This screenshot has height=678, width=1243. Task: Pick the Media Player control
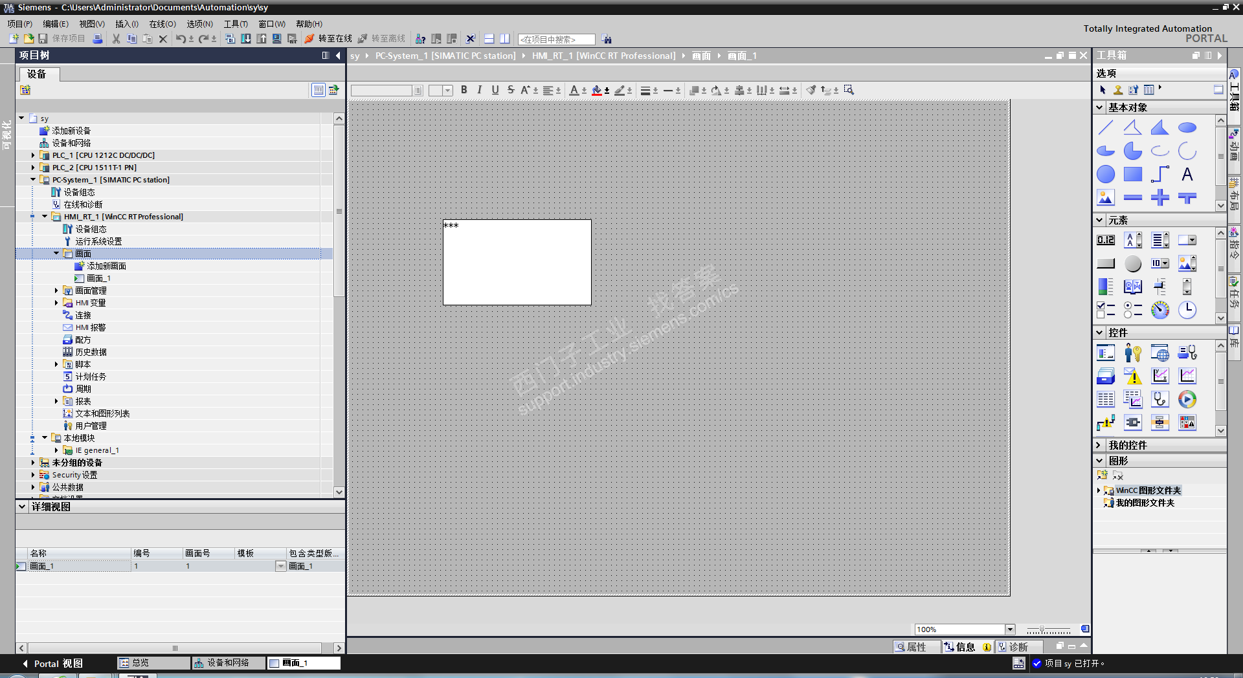point(1187,399)
